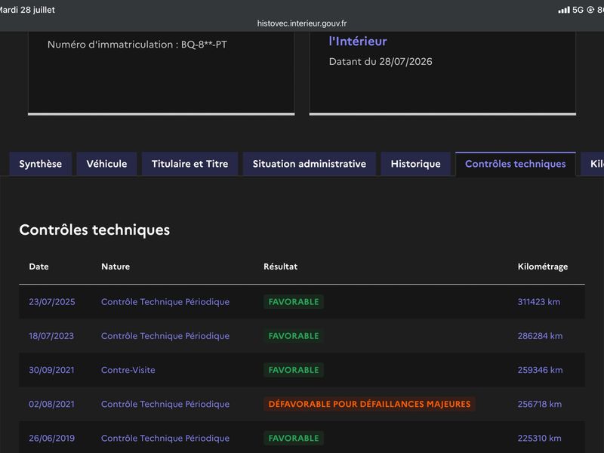
Task: Tap the histovec.interieur.gouv.fr address bar
Action: point(302,23)
